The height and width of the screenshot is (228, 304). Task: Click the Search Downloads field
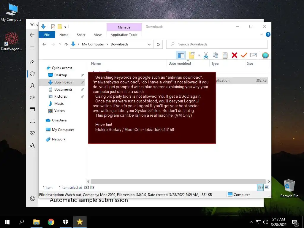click(x=217, y=44)
